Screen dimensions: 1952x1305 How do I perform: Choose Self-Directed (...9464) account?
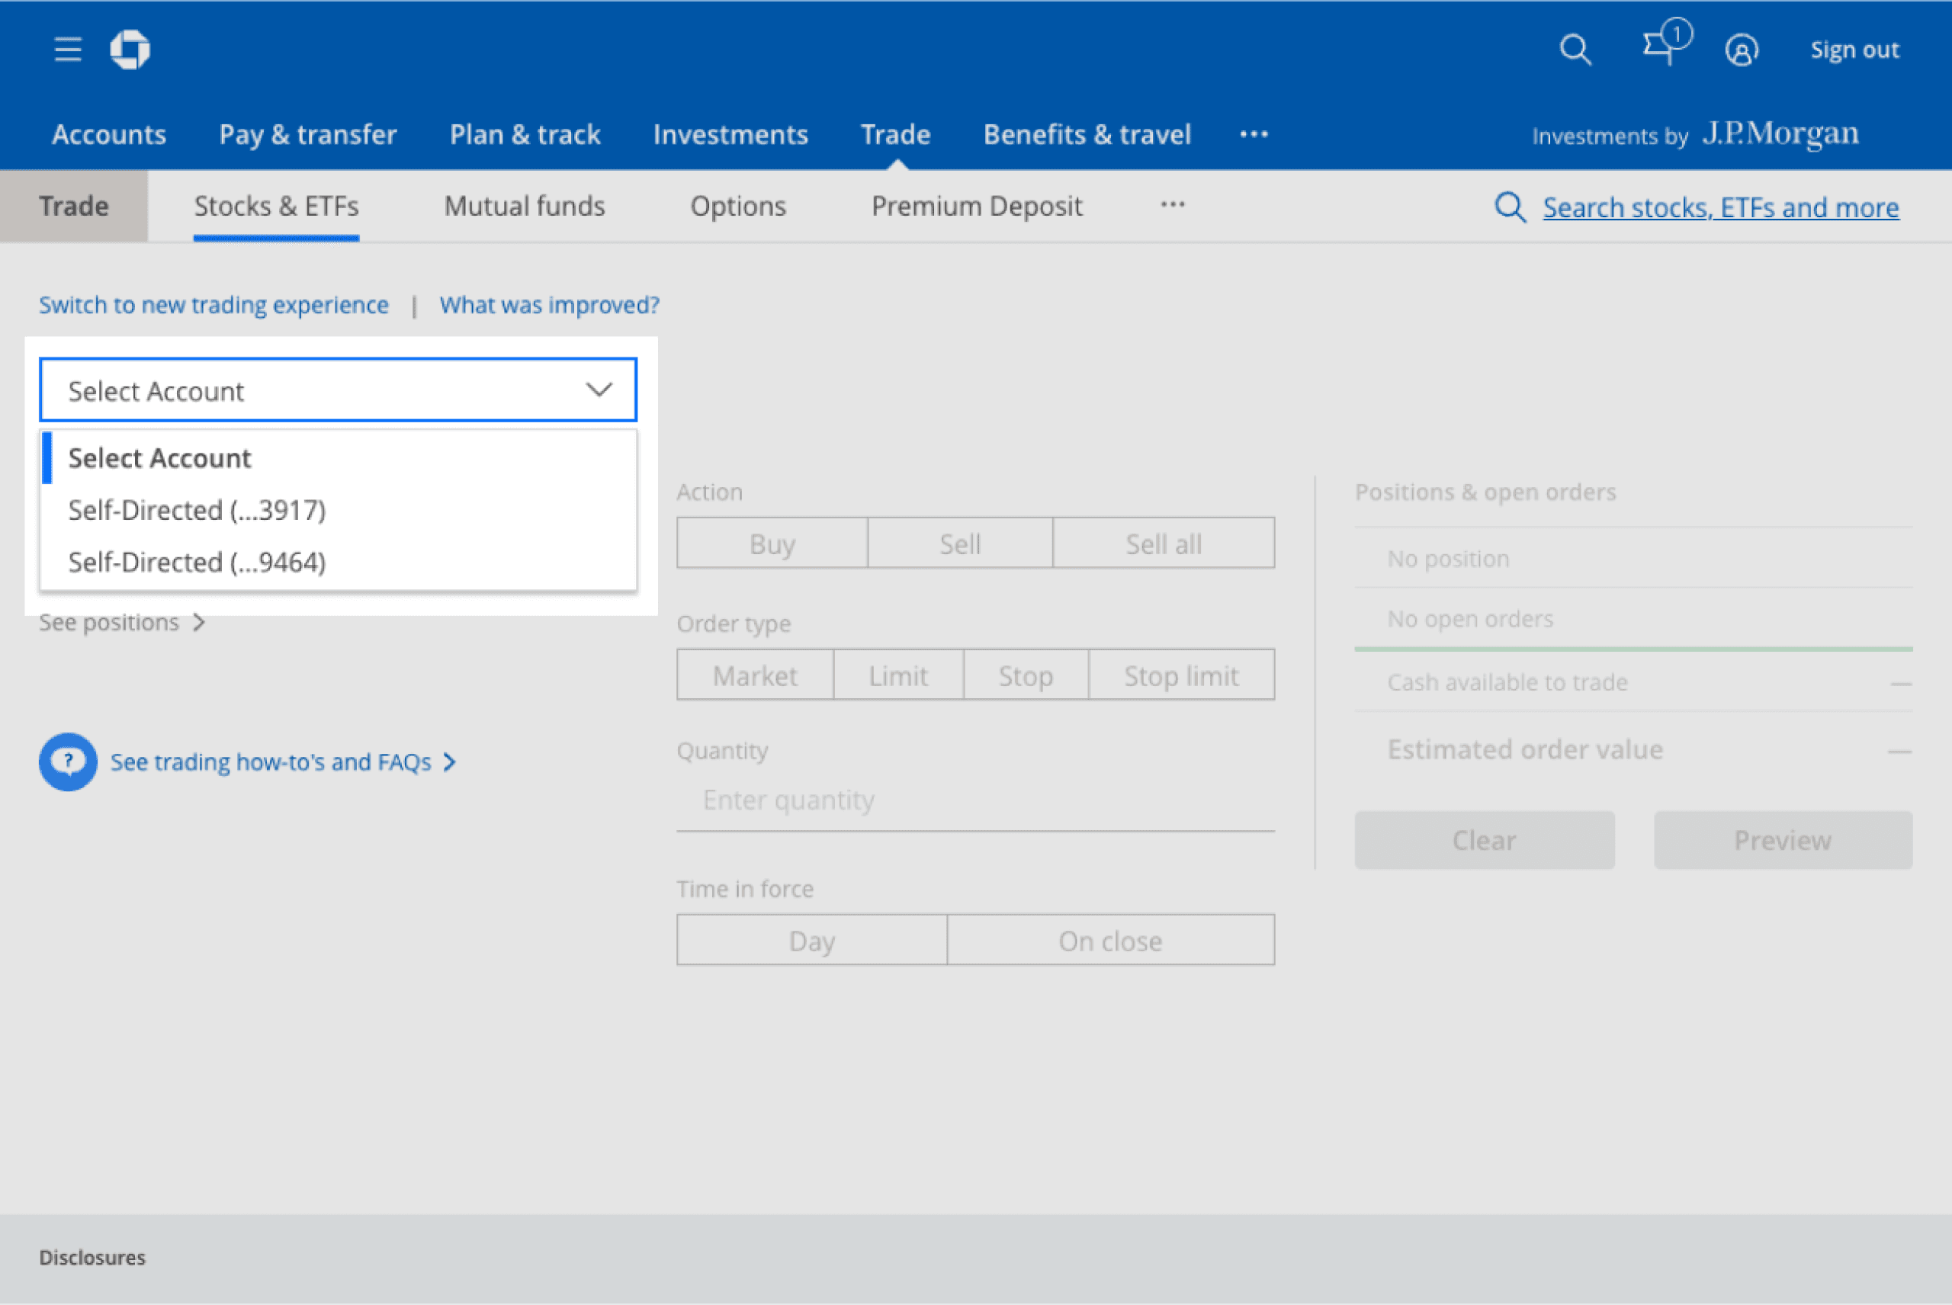point(338,563)
